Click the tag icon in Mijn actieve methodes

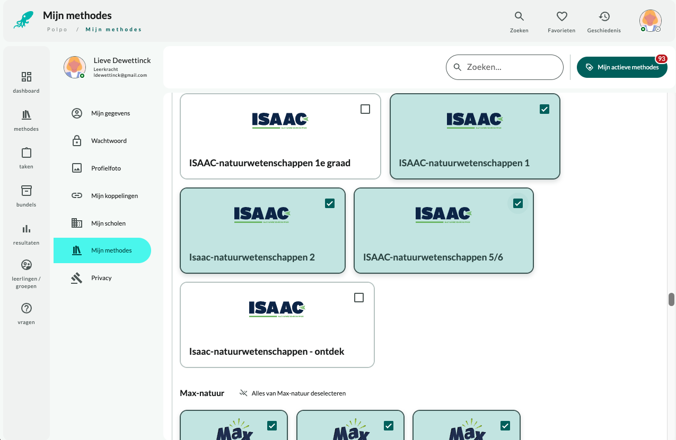point(589,67)
